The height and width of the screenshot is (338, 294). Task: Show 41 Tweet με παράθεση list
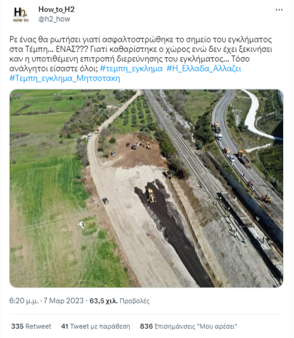click(96, 326)
